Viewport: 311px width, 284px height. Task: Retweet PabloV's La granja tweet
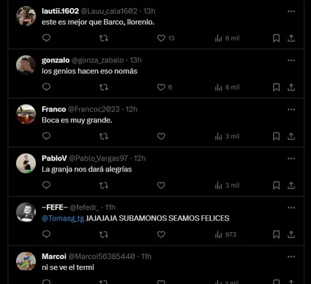click(104, 186)
